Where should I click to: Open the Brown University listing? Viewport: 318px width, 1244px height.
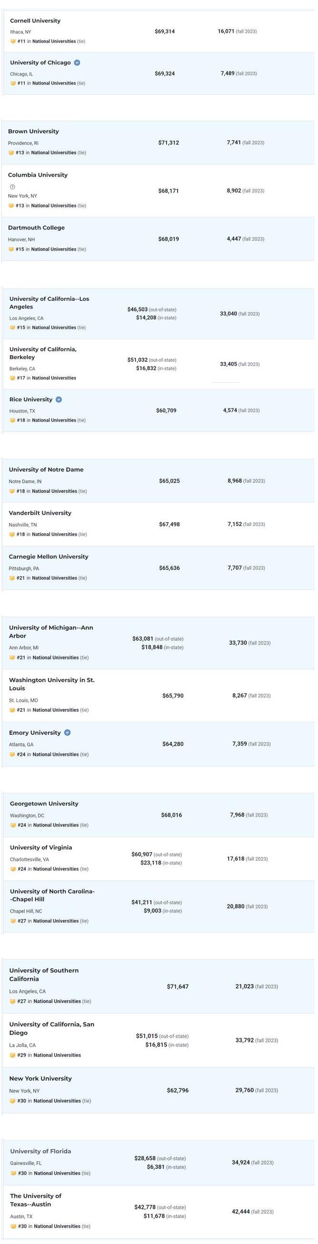point(33,131)
